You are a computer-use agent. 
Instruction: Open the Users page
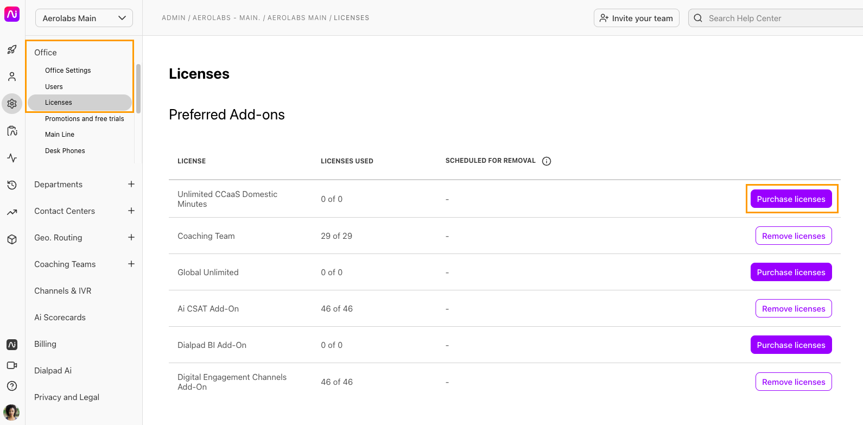(54, 87)
